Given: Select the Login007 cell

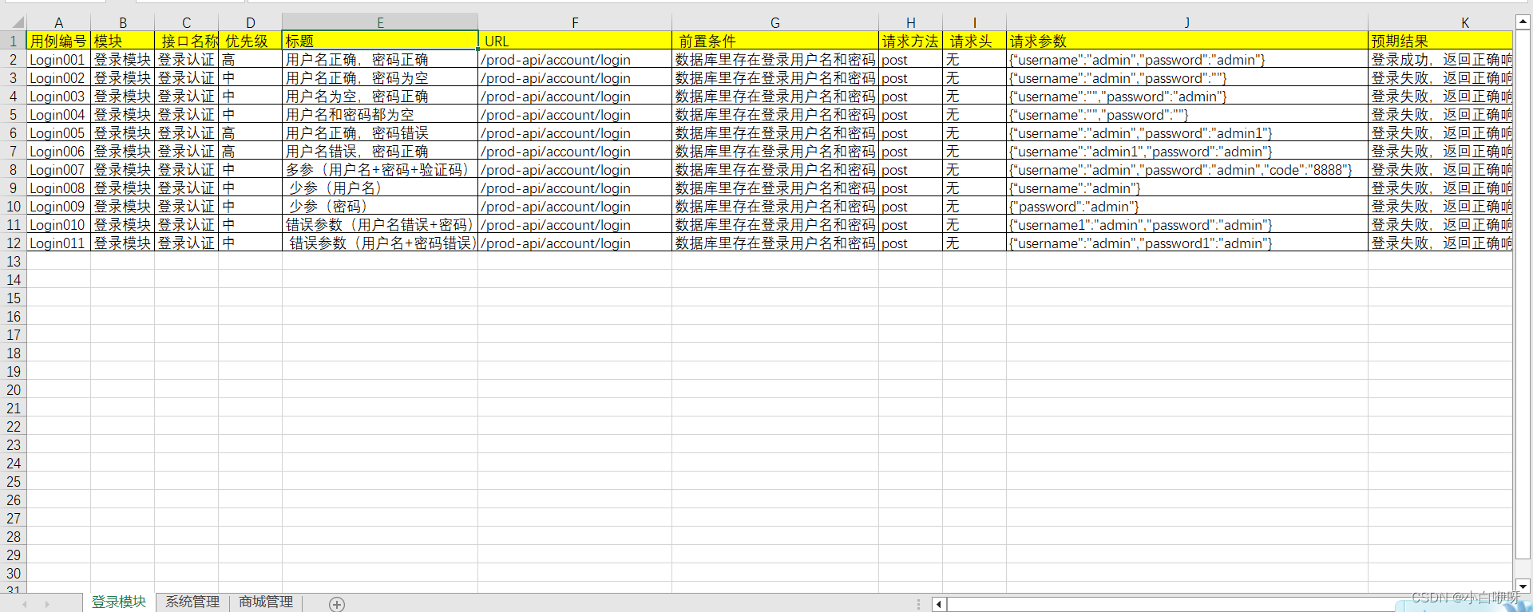Looking at the screenshot, I should (58, 169).
